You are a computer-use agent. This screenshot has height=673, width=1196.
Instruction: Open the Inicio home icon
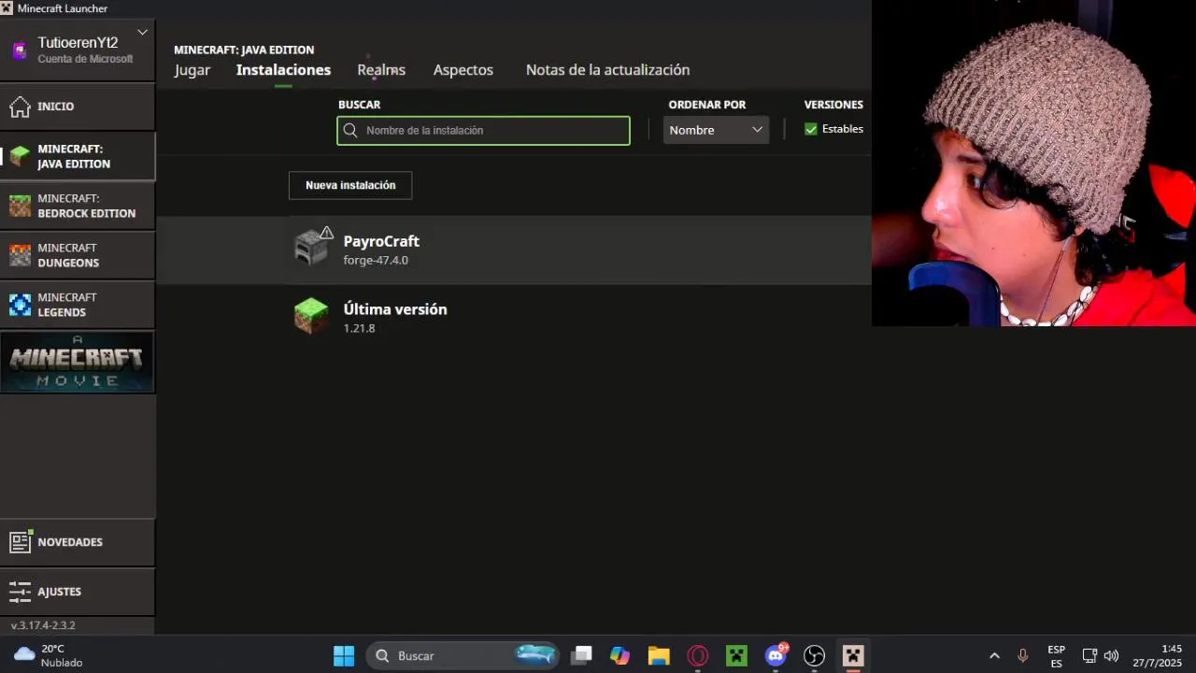pos(21,107)
